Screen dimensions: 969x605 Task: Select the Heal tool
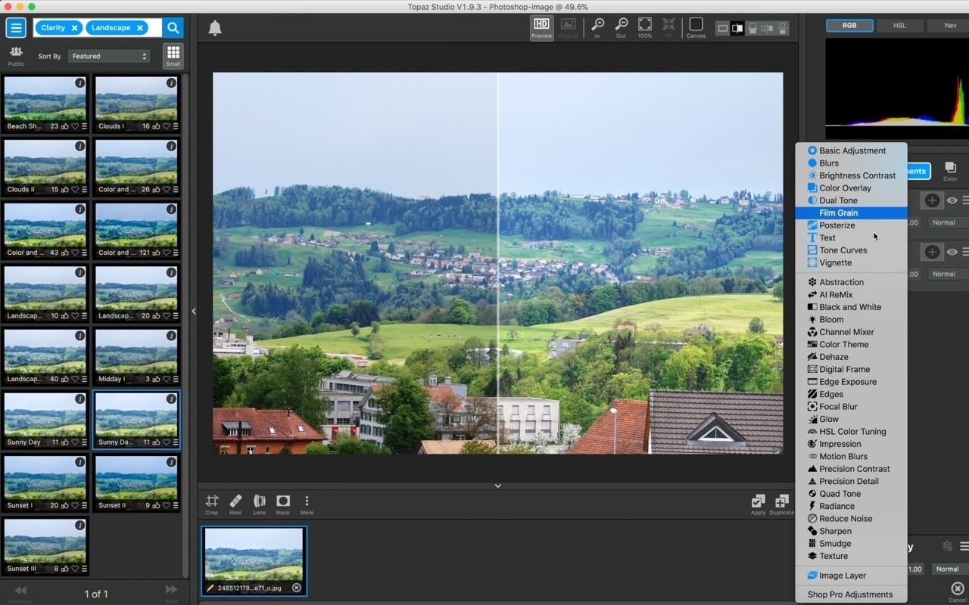coord(235,504)
